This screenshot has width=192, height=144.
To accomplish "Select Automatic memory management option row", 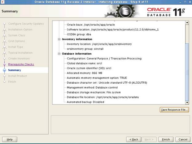I will pos(97,78).
